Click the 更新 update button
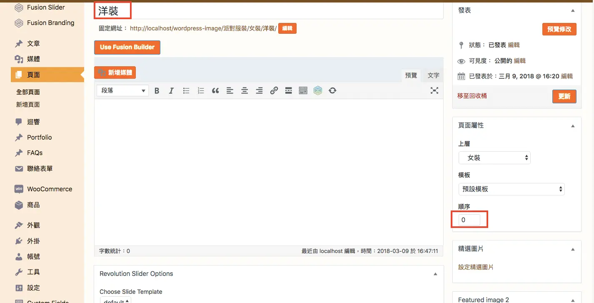 click(564, 96)
